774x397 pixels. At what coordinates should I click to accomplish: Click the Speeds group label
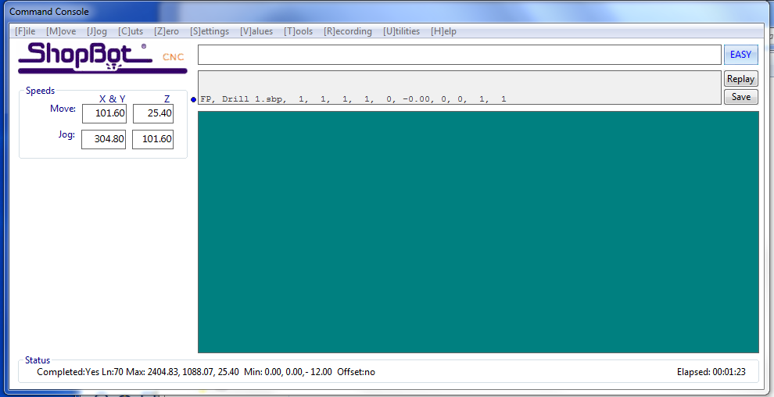tap(40, 91)
